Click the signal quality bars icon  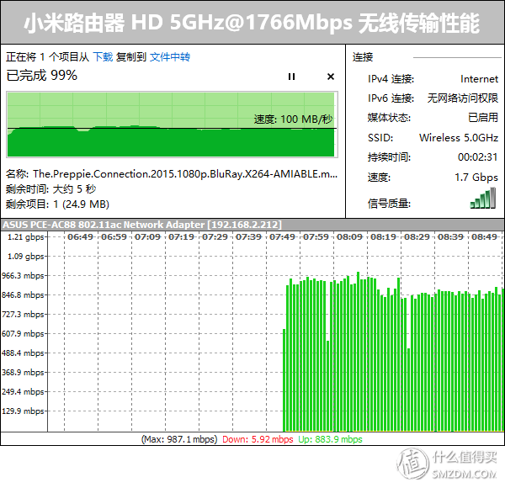pos(482,199)
